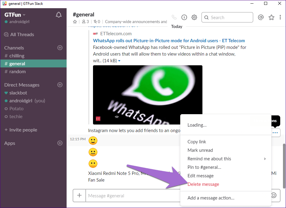The width and height of the screenshot is (286, 208).
Task: Click the Today date divider label
Action: (x=177, y=26)
